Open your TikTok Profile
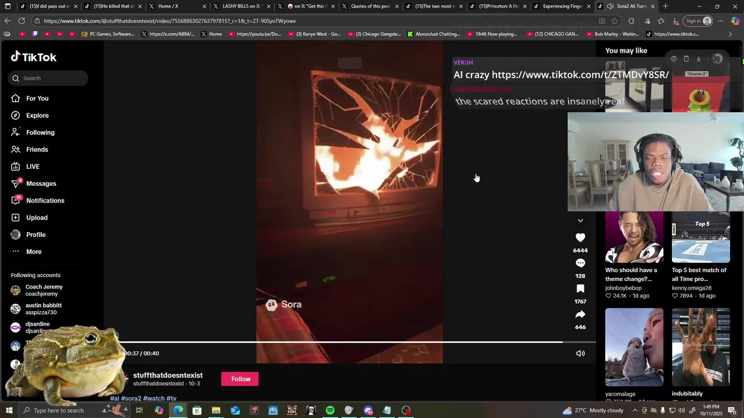Viewport: 744px width, 418px height. (x=35, y=235)
